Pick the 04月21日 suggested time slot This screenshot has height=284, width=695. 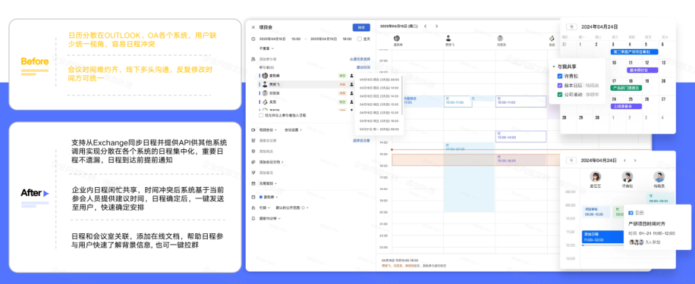(379, 129)
